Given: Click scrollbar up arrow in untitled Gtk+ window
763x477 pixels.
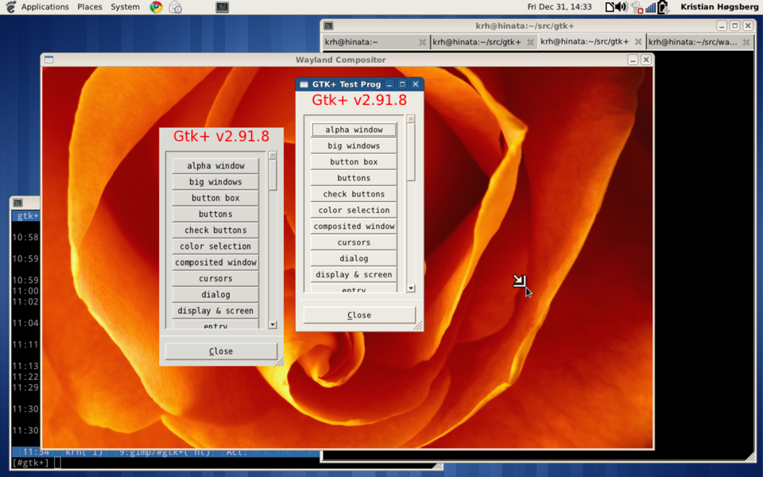Looking at the screenshot, I should point(273,156).
